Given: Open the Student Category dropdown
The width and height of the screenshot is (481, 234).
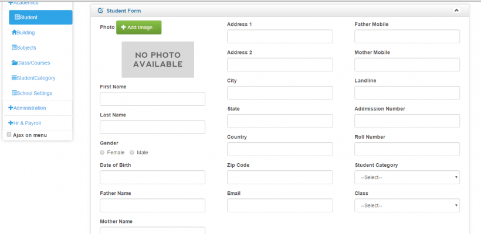Looking at the screenshot, I should 407,177.
